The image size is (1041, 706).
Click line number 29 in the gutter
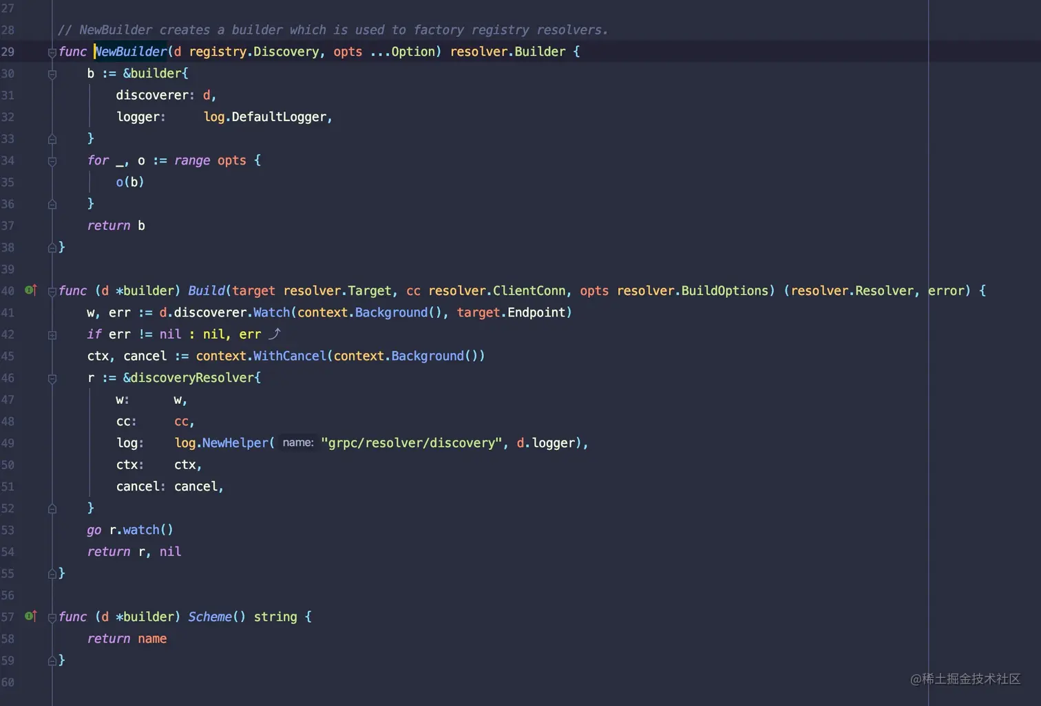click(x=8, y=52)
